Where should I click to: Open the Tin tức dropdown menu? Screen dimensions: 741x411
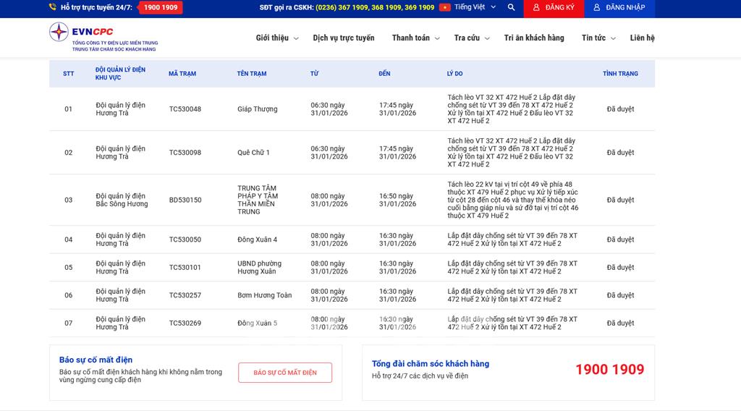tap(598, 38)
